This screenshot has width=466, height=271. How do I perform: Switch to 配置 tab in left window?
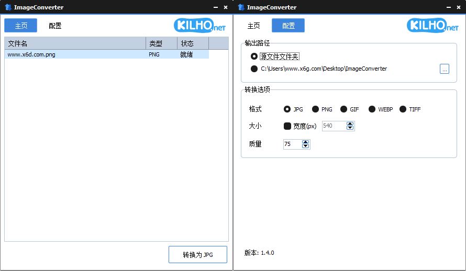(55, 26)
